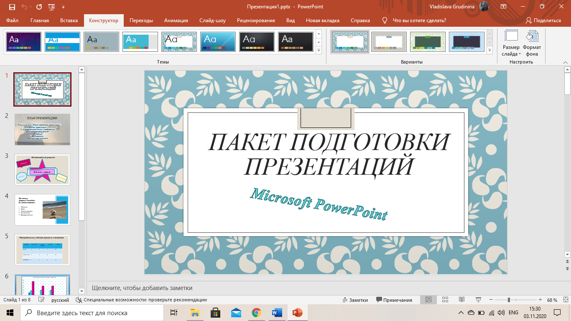The width and height of the screenshot is (571, 321).
Task: Expand the Themes gallery More arrow
Action: pyautogui.click(x=319, y=51)
